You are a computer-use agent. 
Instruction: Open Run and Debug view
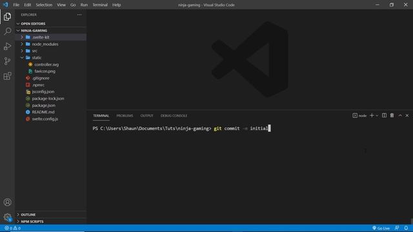coord(7,46)
